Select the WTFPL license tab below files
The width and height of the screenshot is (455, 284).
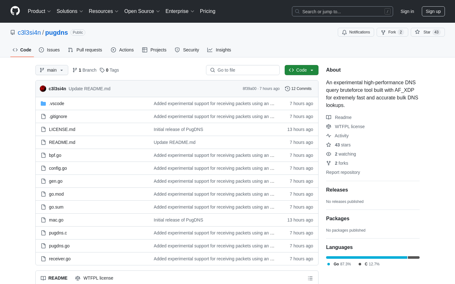tap(94, 278)
